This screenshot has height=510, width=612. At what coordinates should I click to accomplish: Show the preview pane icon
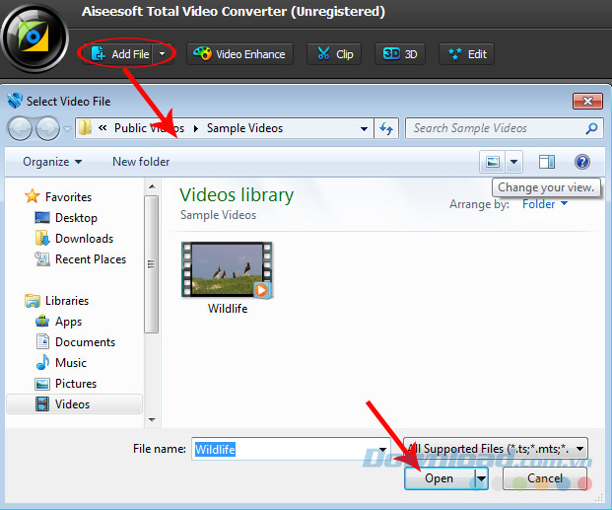click(547, 162)
